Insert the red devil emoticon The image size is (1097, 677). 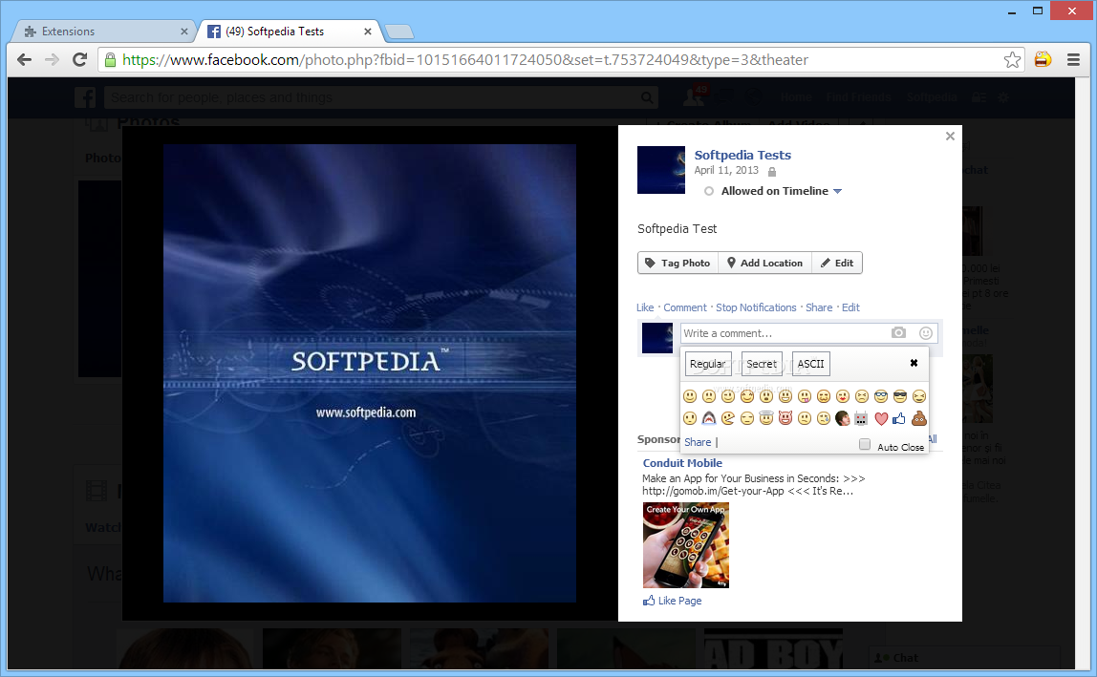[x=785, y=418]
